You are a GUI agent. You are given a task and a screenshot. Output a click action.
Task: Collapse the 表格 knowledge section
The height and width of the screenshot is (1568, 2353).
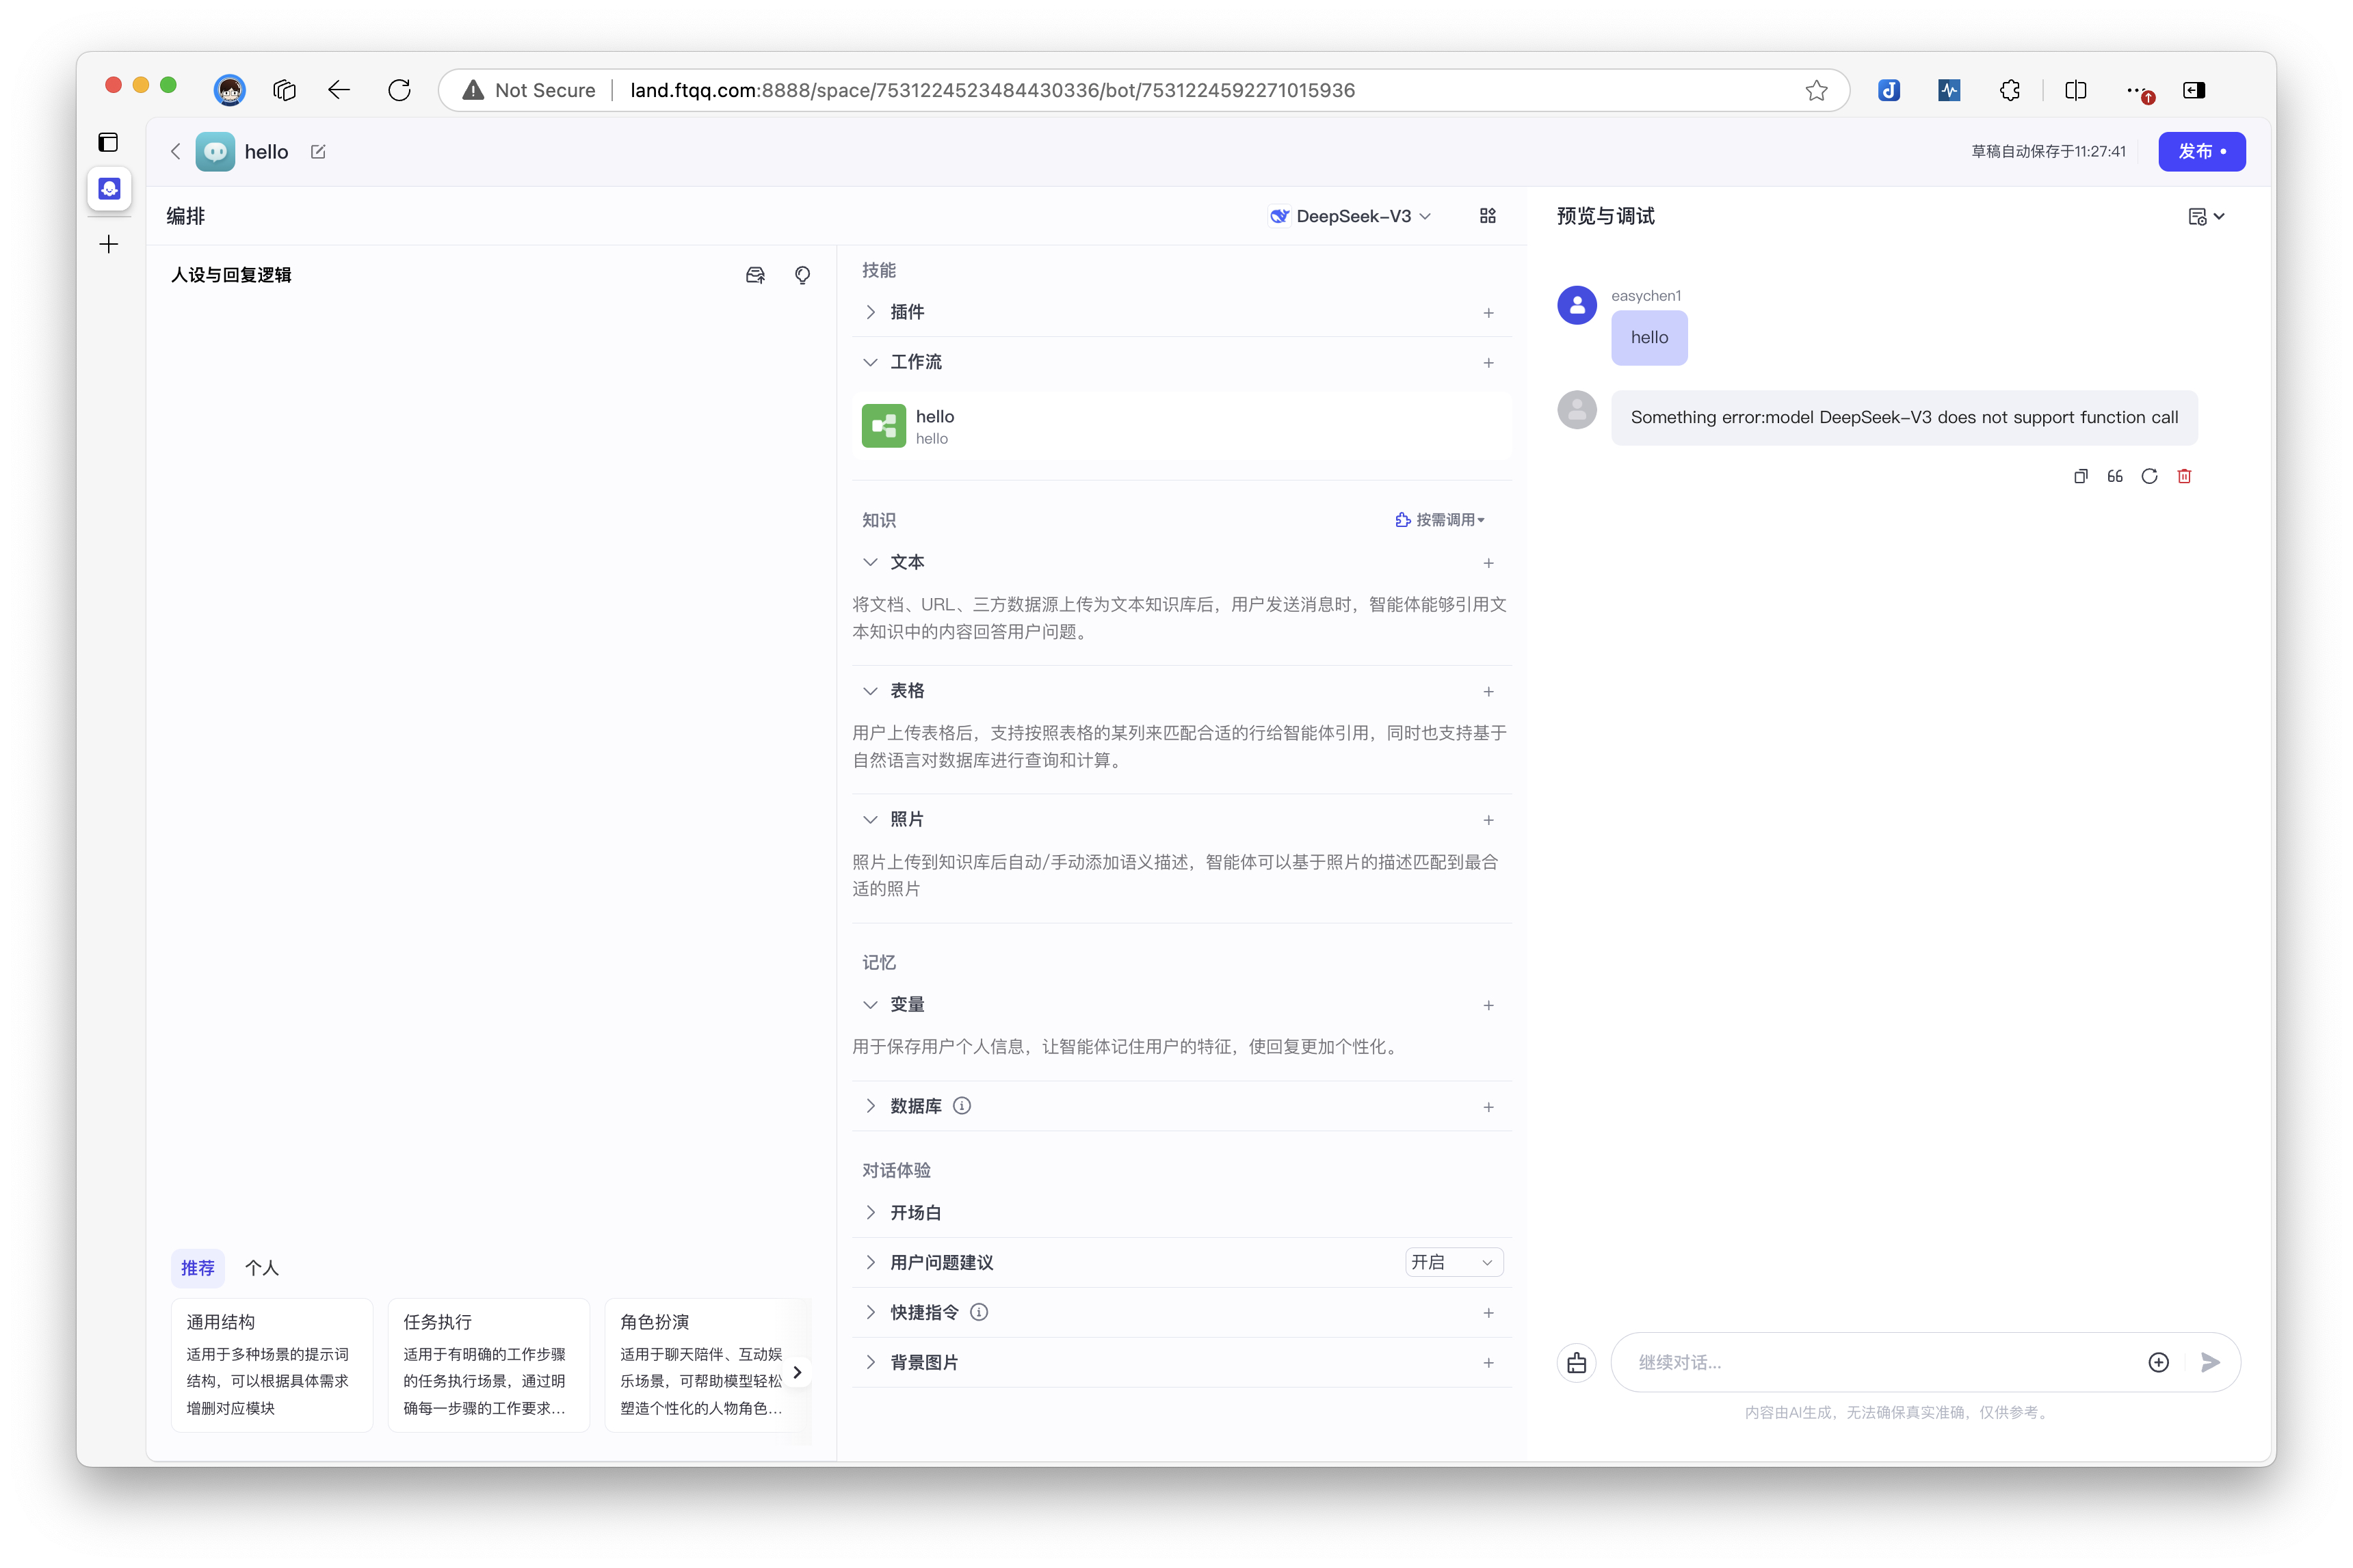[x=870, y=691]
